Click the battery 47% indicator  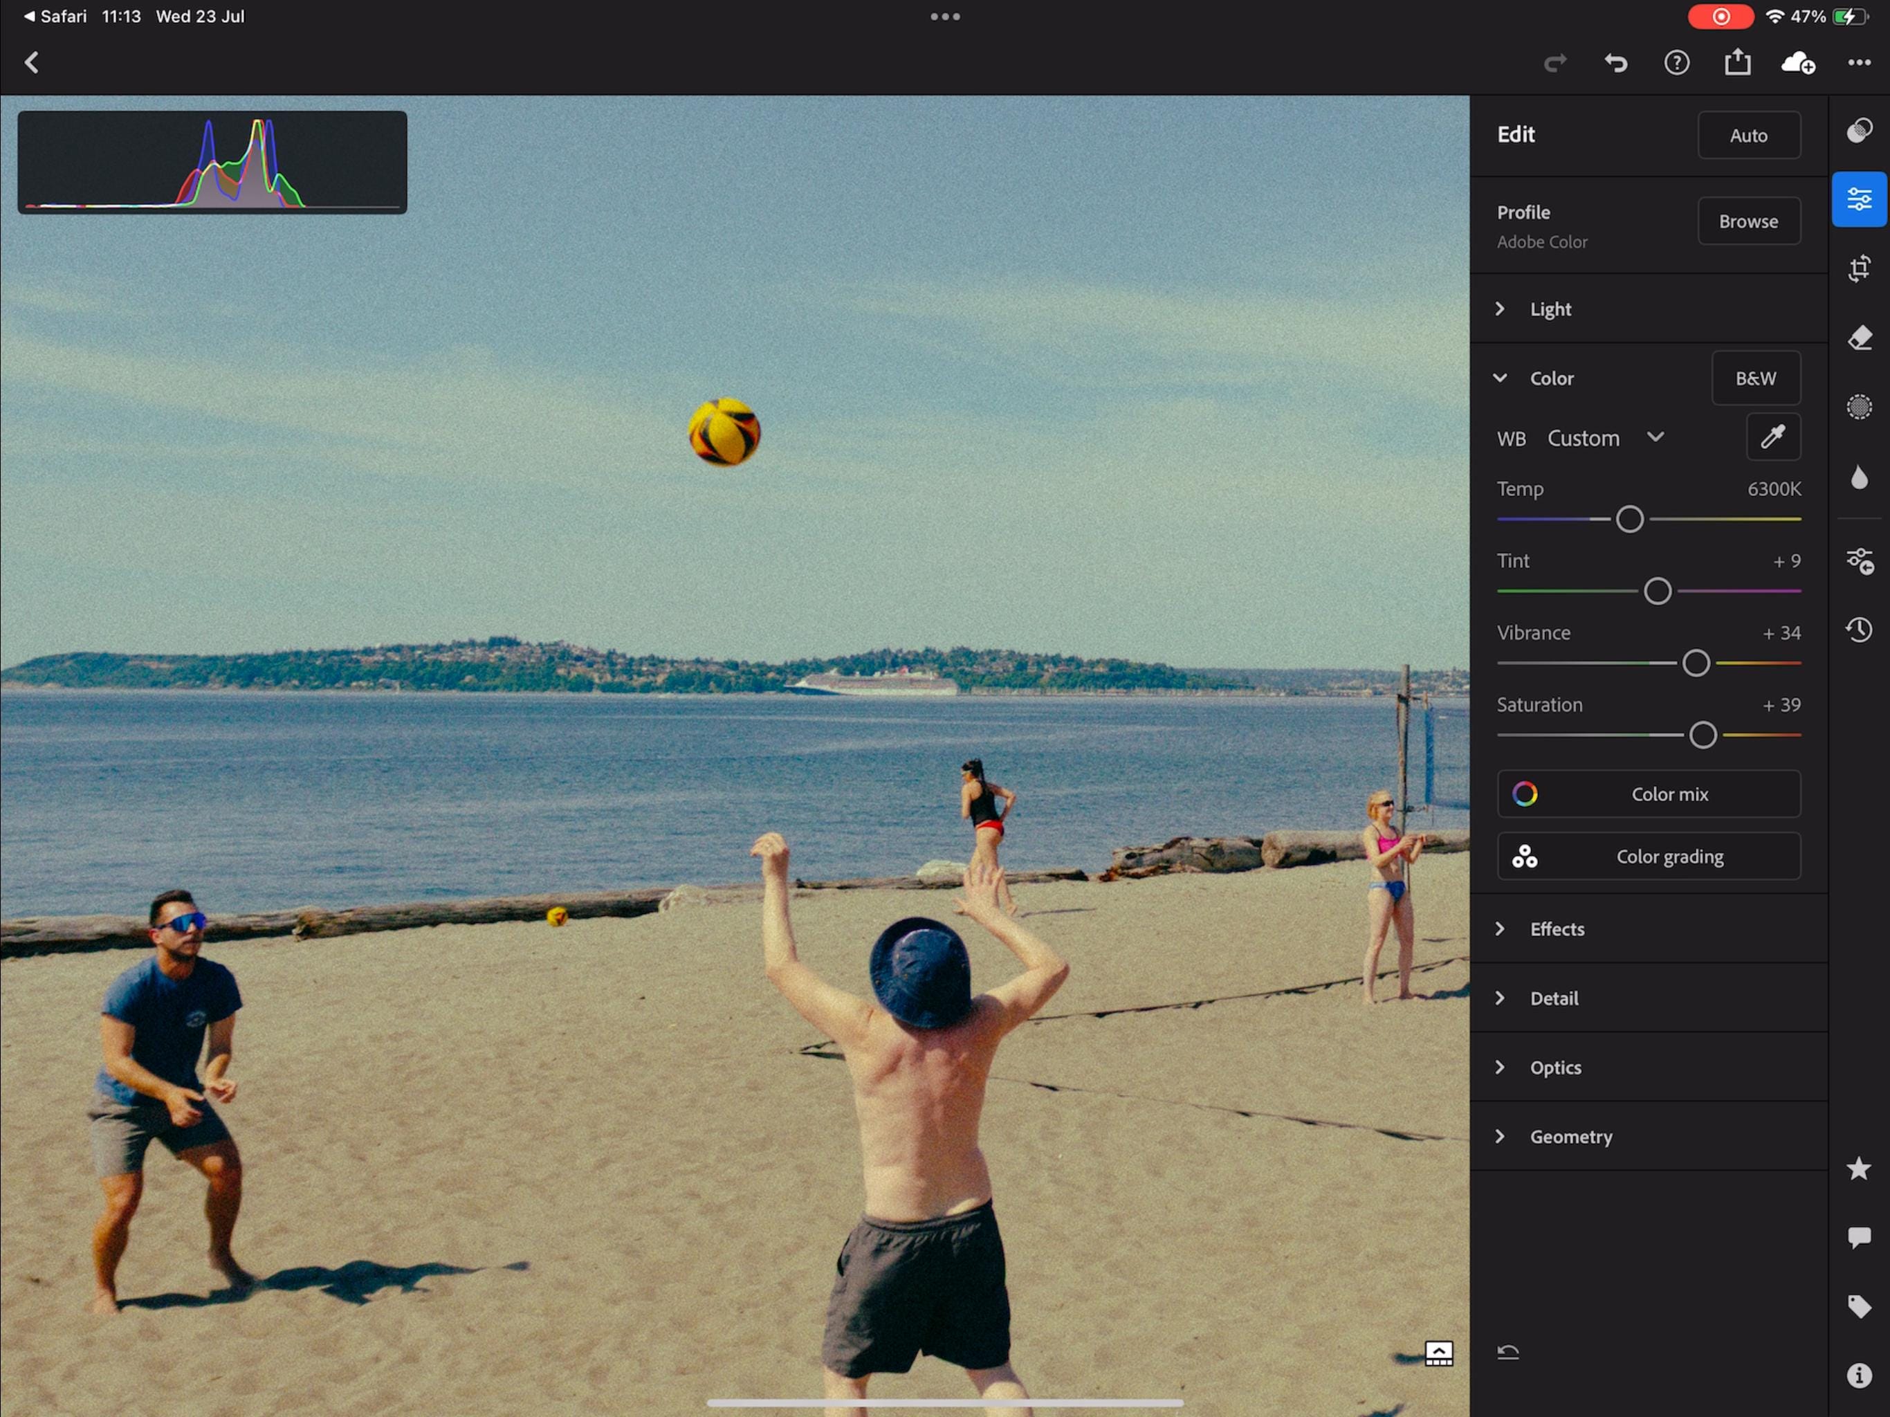pos(1829,16)
